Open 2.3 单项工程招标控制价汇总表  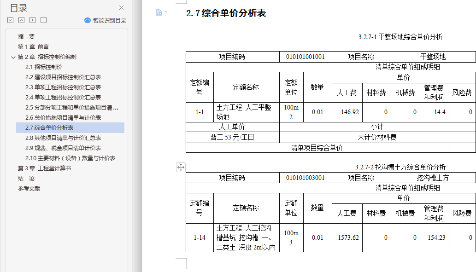(x=63, y=87)
